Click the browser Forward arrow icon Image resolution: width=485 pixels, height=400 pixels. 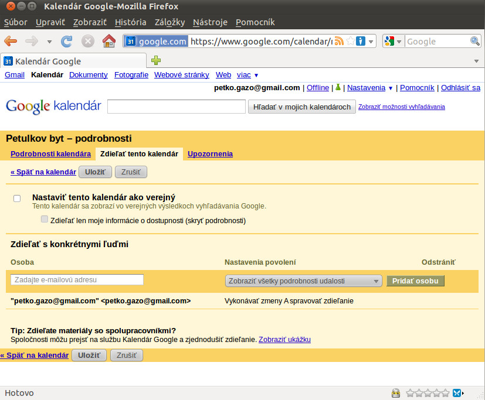click(x=32, y=41)
